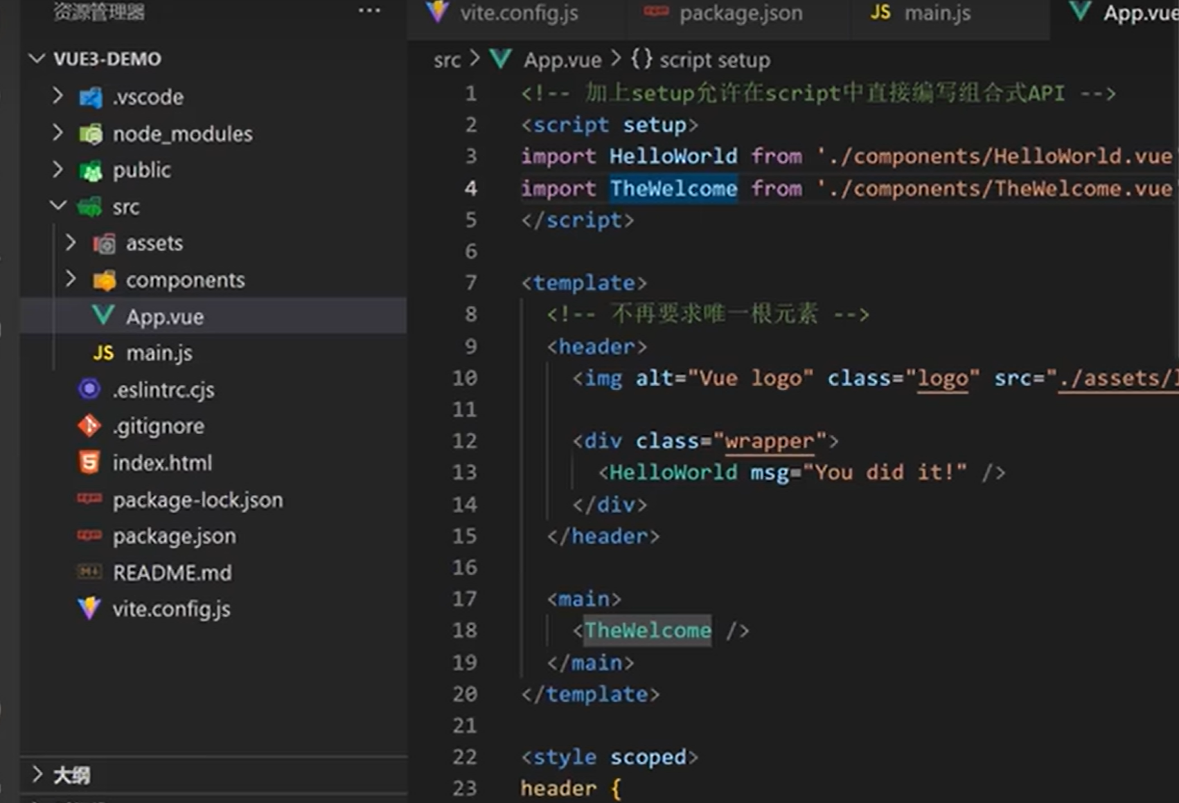Screen dimensions: 1179x803
Task: Click the HTML5 icon beside index.html
Action: click(x=89, y=462)
